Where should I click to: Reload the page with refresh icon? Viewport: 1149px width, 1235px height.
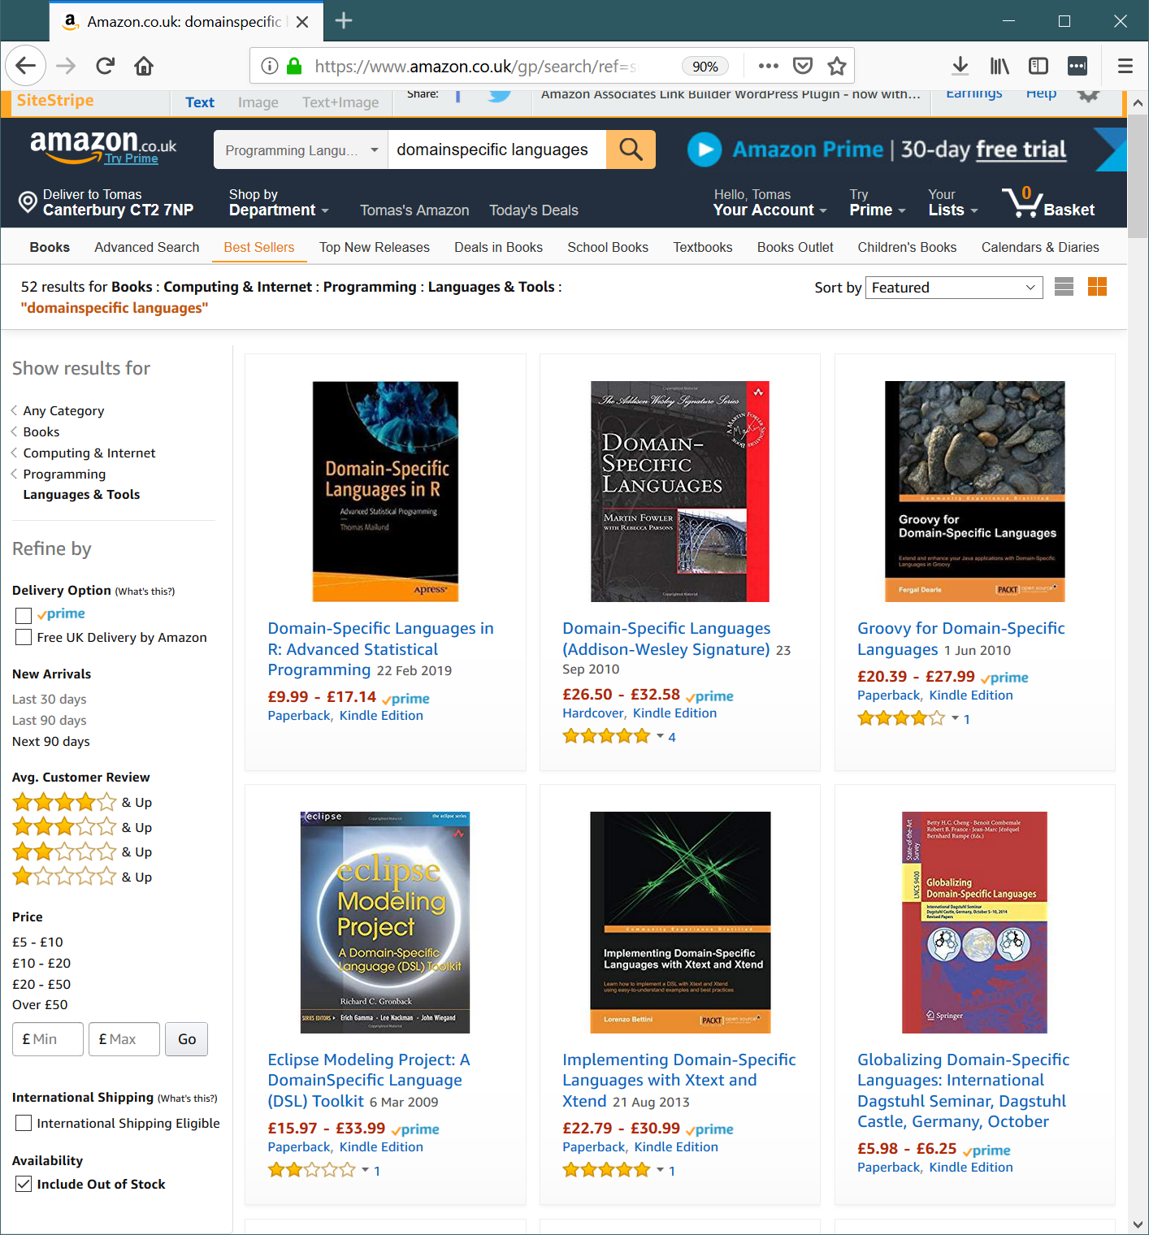(105, 66)
